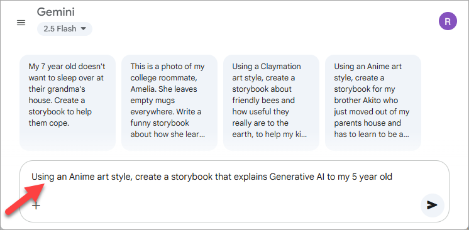This screenshot has height=230, width=469.
Task: Select the grandma's house sleepover storybook suggestion
Action: [x=68, y=102]
